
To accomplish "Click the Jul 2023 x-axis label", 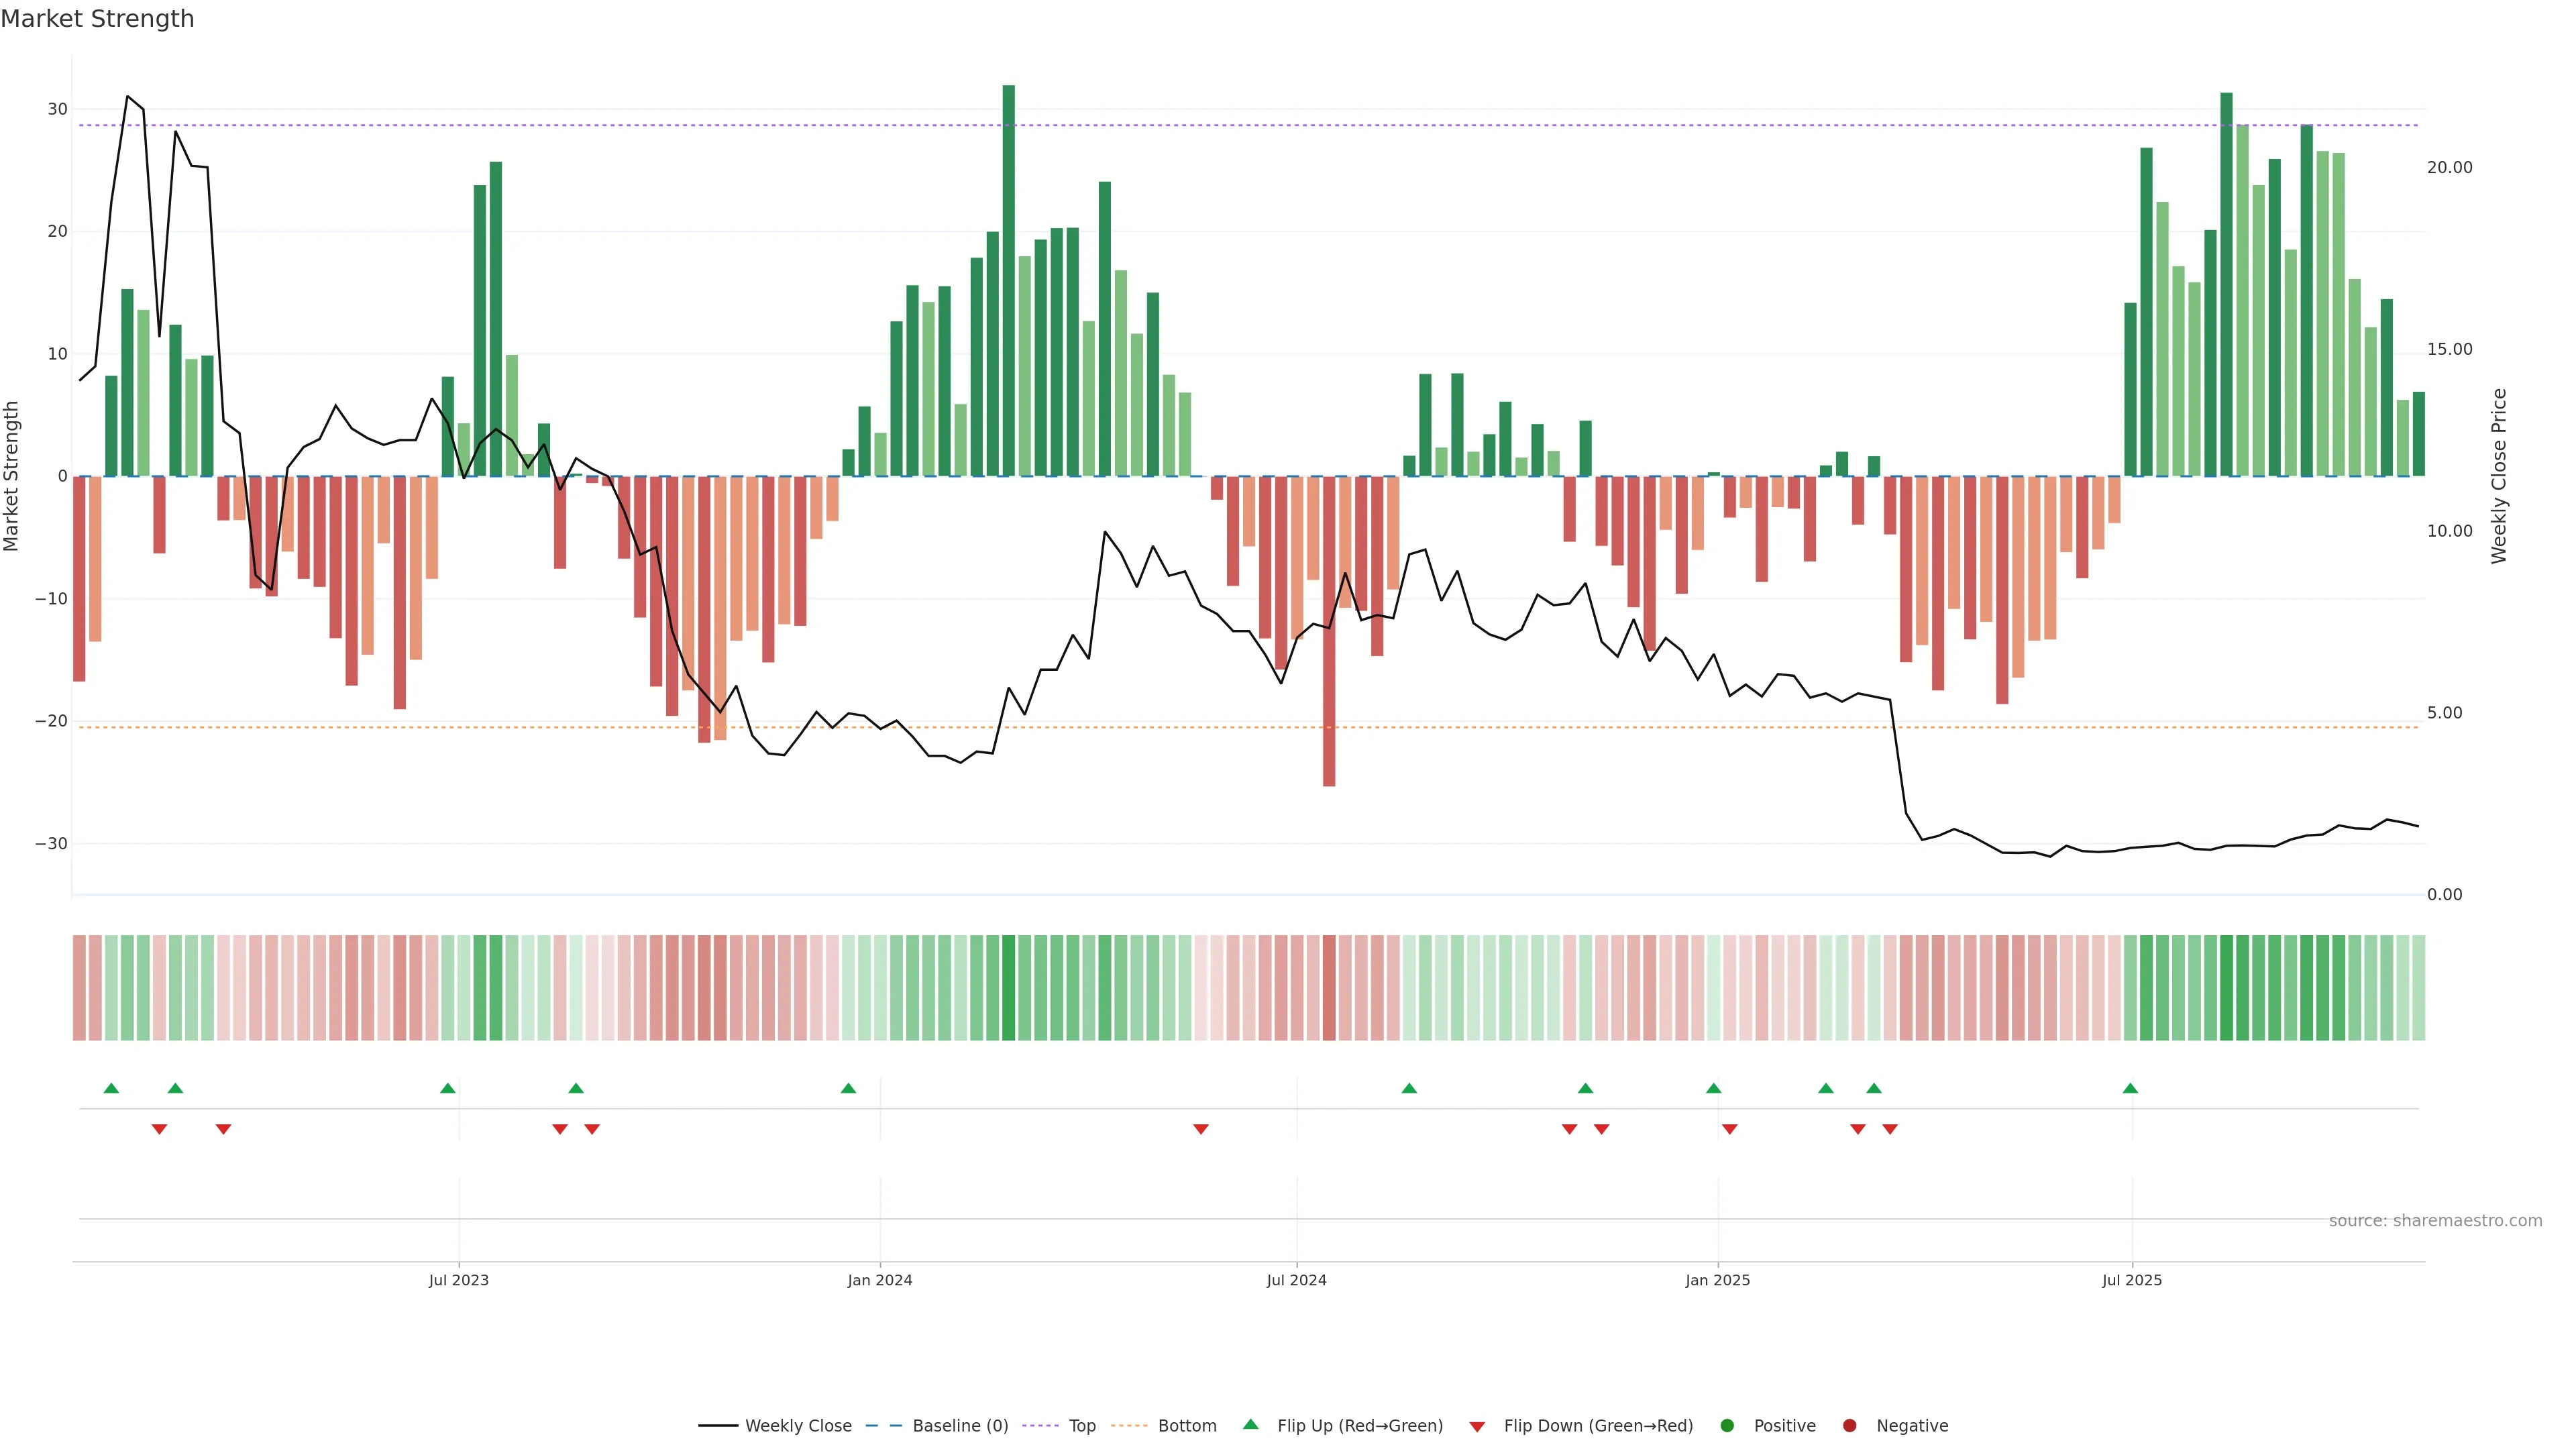I will pos(459,1280).
